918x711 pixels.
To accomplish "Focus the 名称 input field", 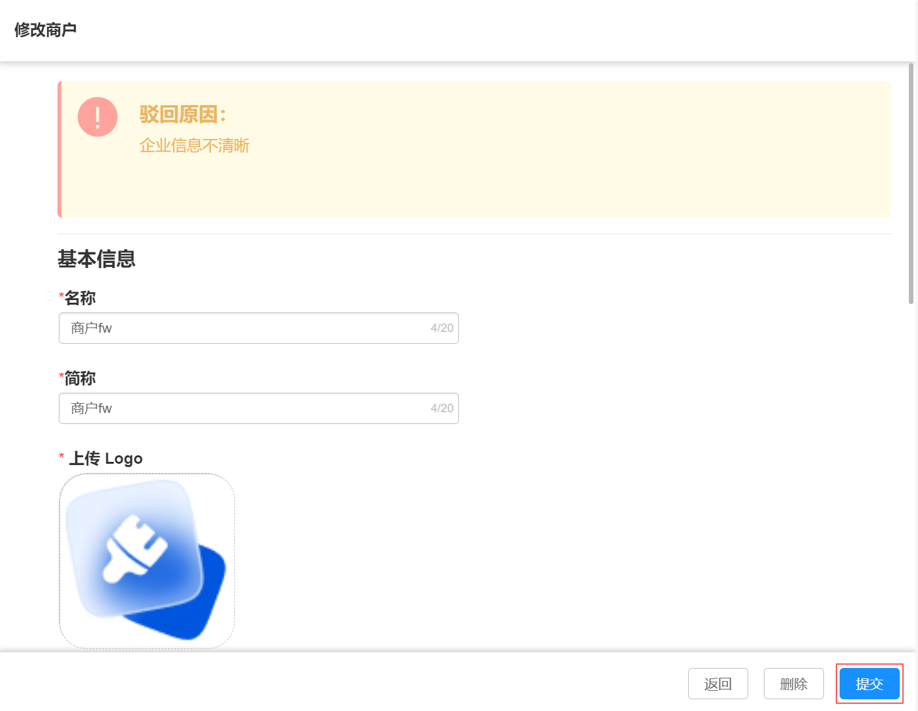I will 259,328.
